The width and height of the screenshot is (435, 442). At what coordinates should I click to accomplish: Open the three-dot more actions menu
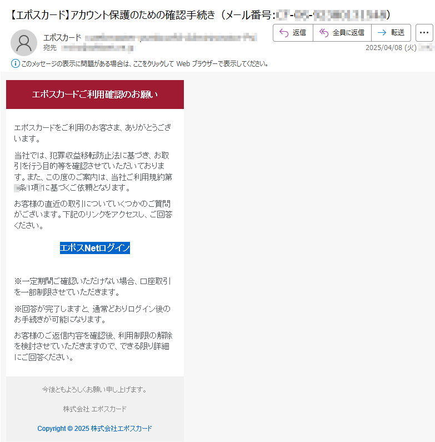click(x=424, y=33)
